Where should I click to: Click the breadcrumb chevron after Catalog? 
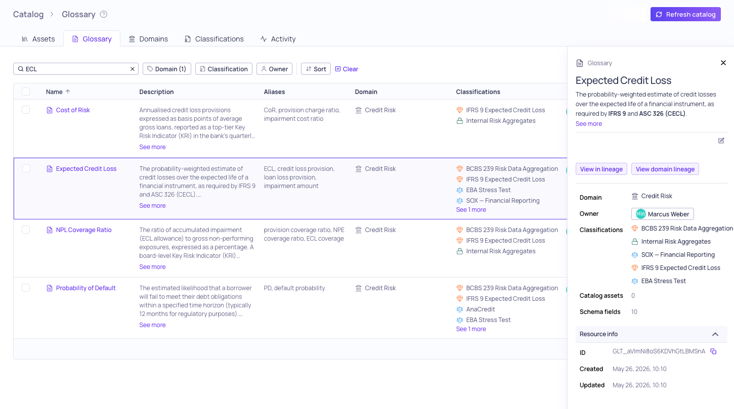pyautogui.click(x=52, y=14)
